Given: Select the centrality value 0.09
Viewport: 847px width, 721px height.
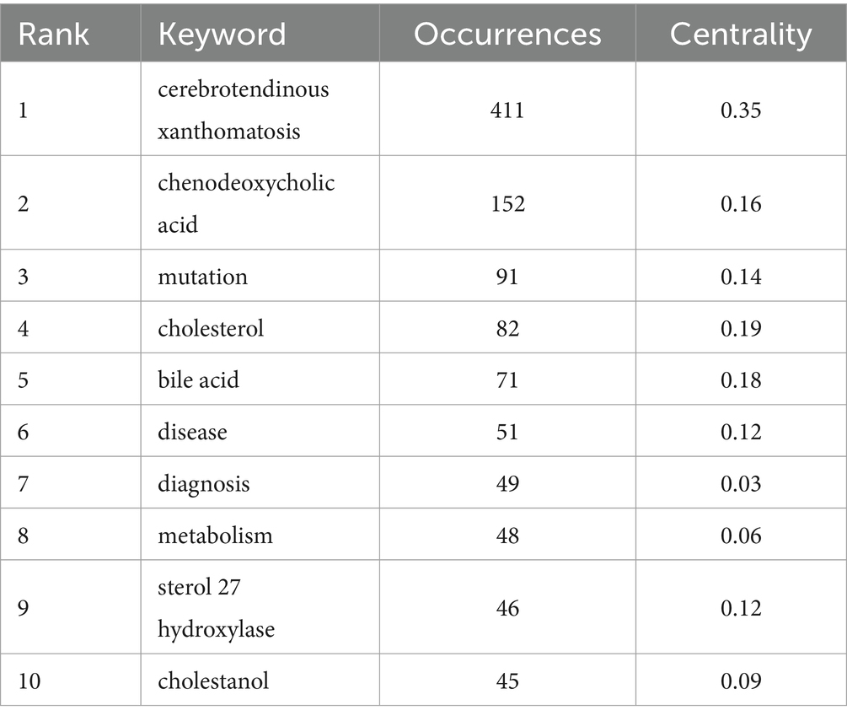Looking at the screenshot, I should (741, 681).
